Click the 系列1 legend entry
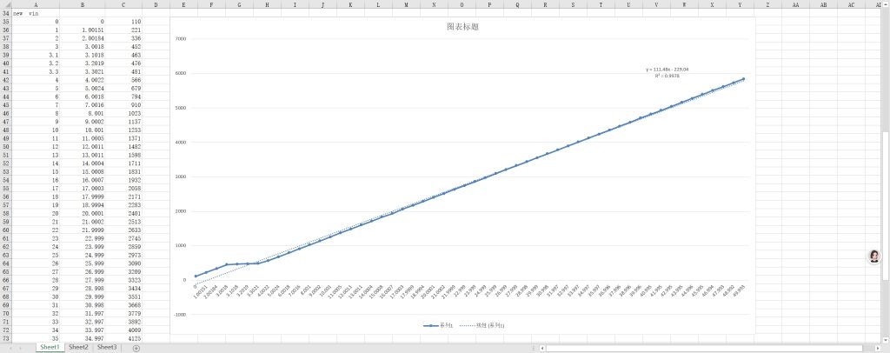890x353 pixels. [439, 325]
